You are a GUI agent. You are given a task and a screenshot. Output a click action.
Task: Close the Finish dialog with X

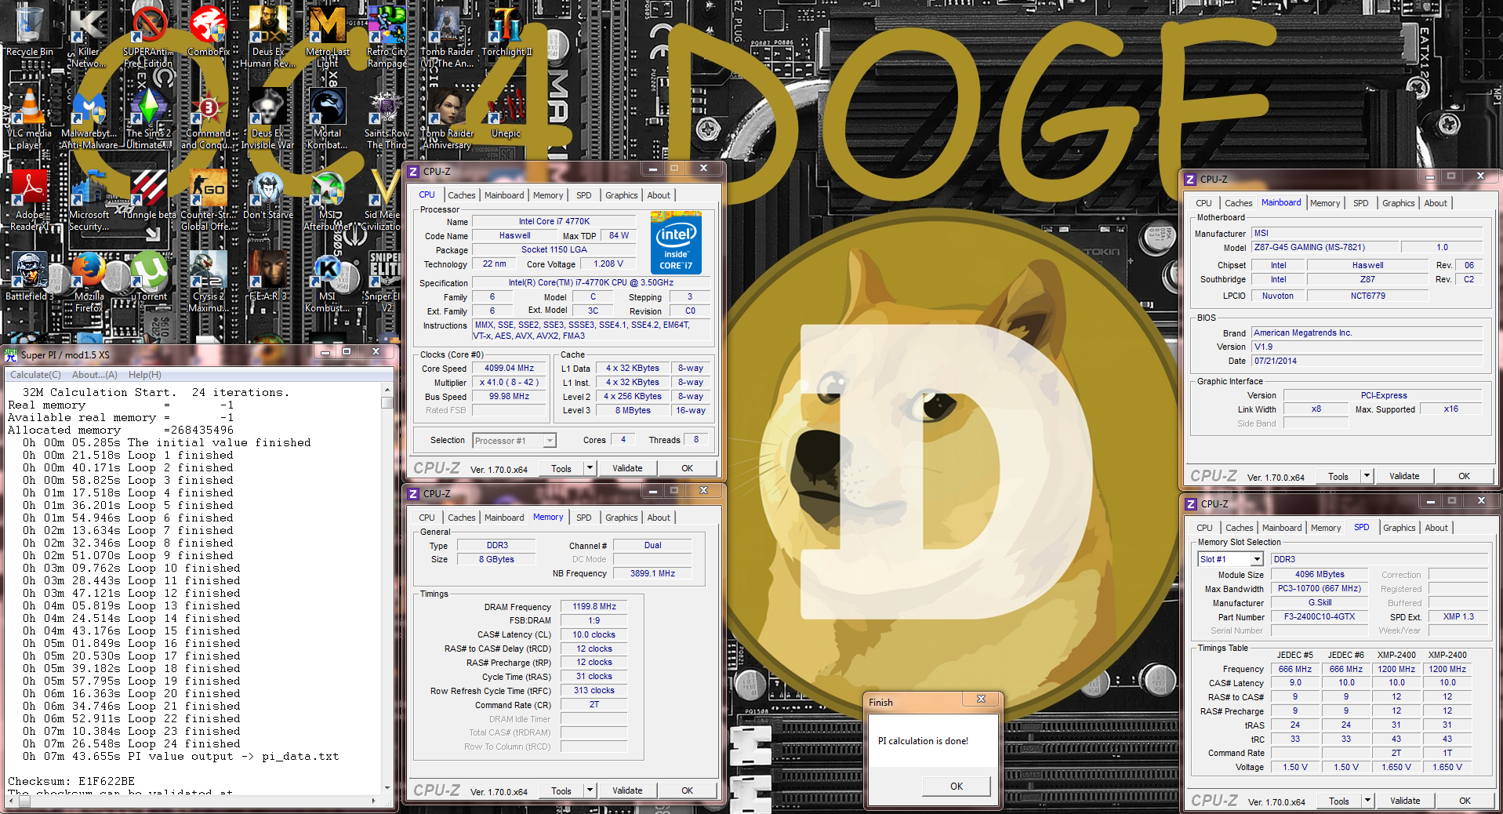pos(981,699)
